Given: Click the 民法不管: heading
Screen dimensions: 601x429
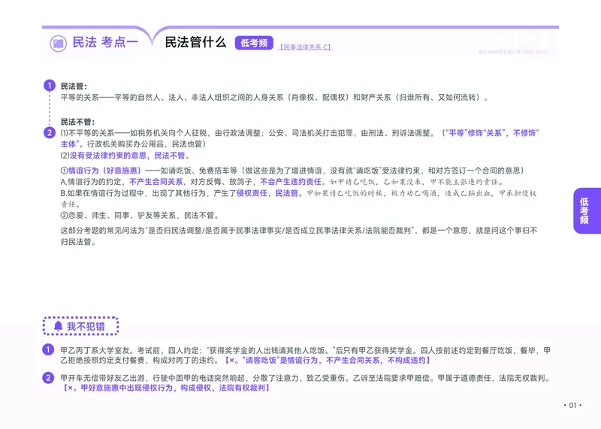Looking at the screenshot, I should click(x=78, y=122).
